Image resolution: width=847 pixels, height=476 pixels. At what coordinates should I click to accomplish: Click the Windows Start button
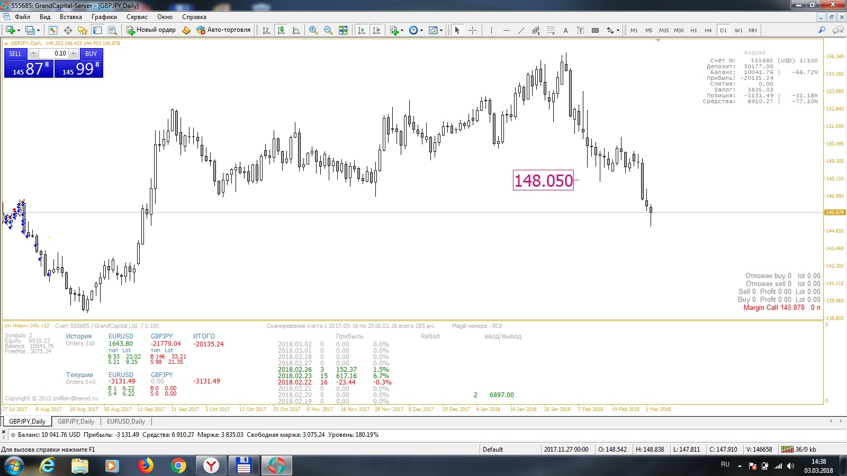(14, 465)
